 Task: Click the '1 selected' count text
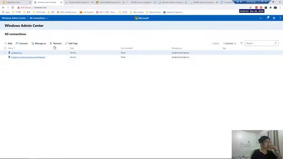coord(228,43)
